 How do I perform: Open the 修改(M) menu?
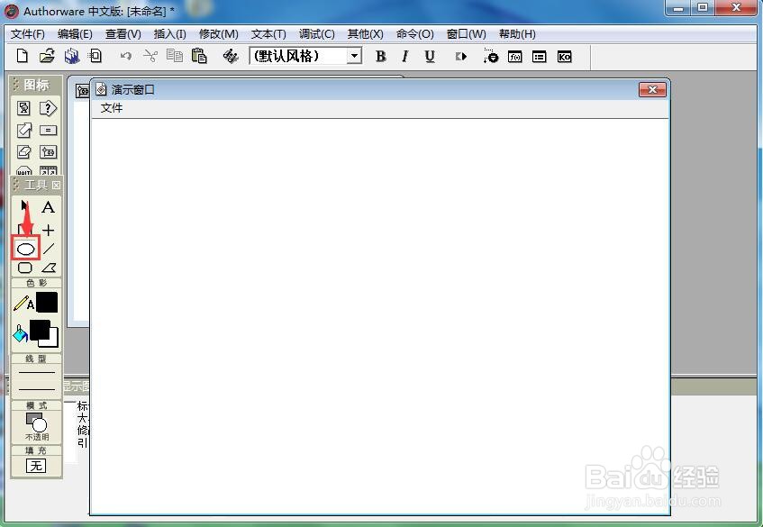click(x=219, y=34)
